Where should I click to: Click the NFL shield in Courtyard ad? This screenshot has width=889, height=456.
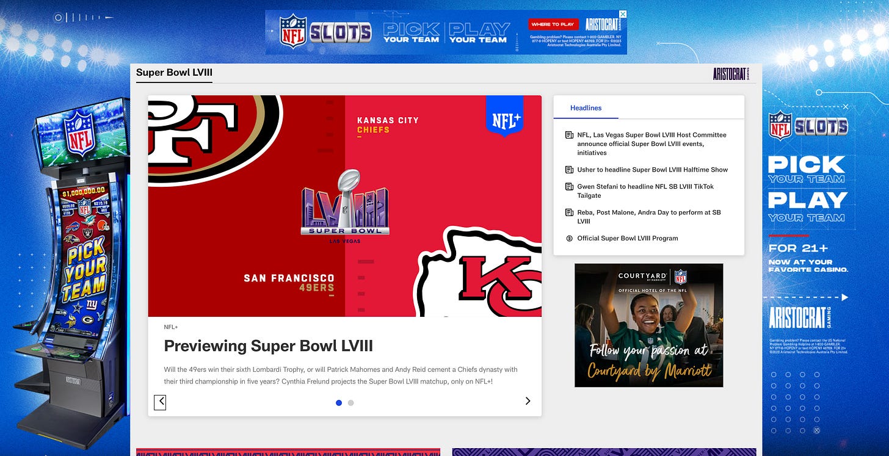[x=680, y=277]
